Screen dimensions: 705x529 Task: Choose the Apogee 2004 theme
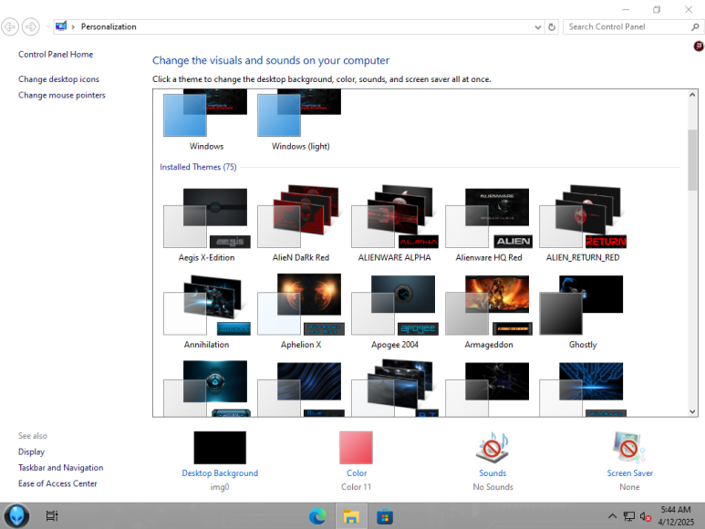coord(394,311)
